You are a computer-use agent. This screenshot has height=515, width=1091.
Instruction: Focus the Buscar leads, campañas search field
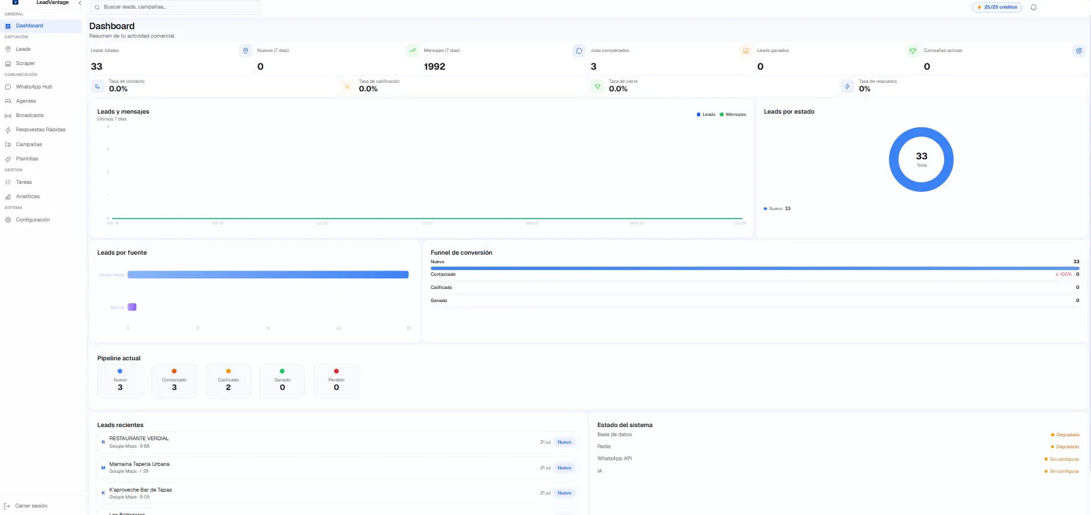(175, 7)
